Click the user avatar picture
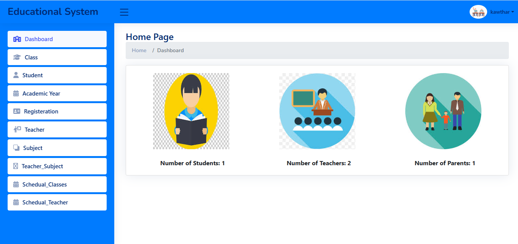Image resolution: width=518 pixels, height=244 pixels. click(x=478, y=12)
